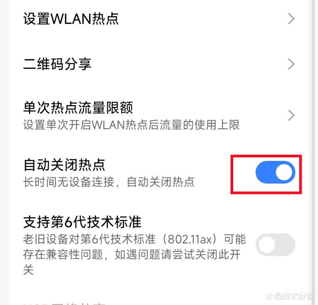Tap the grey knob of 第6代 toggle
Screen dimensions: 318x305
pyautogui.click(x=267, y=244)
